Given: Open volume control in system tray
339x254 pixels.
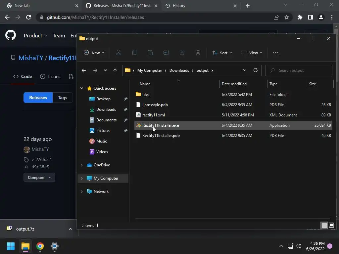Looking at the screenshot, I should pos(299,246).
